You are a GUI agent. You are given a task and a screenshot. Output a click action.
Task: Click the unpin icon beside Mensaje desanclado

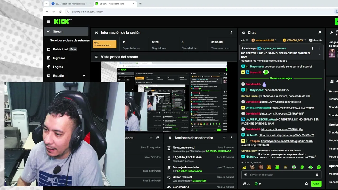pos(169,168)
